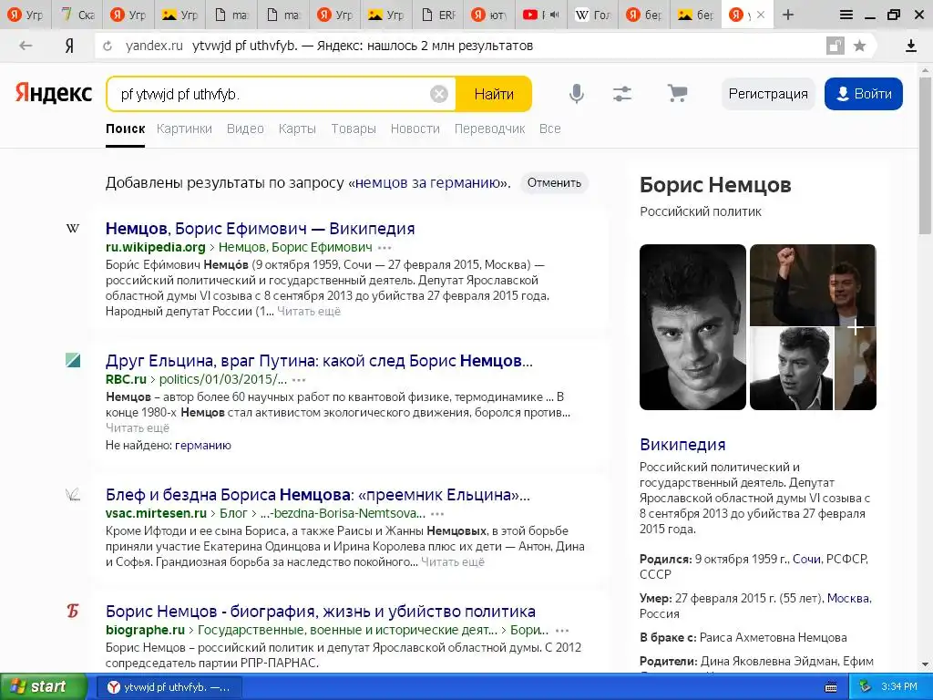Open search settings sliders icon
Viewport: 933px width, 700px height.
point(622,94)
